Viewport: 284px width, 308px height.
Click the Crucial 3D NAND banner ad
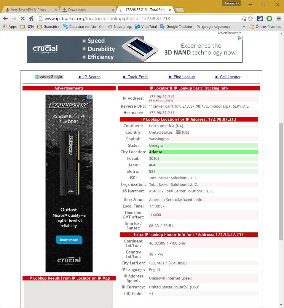coord(135,49)
